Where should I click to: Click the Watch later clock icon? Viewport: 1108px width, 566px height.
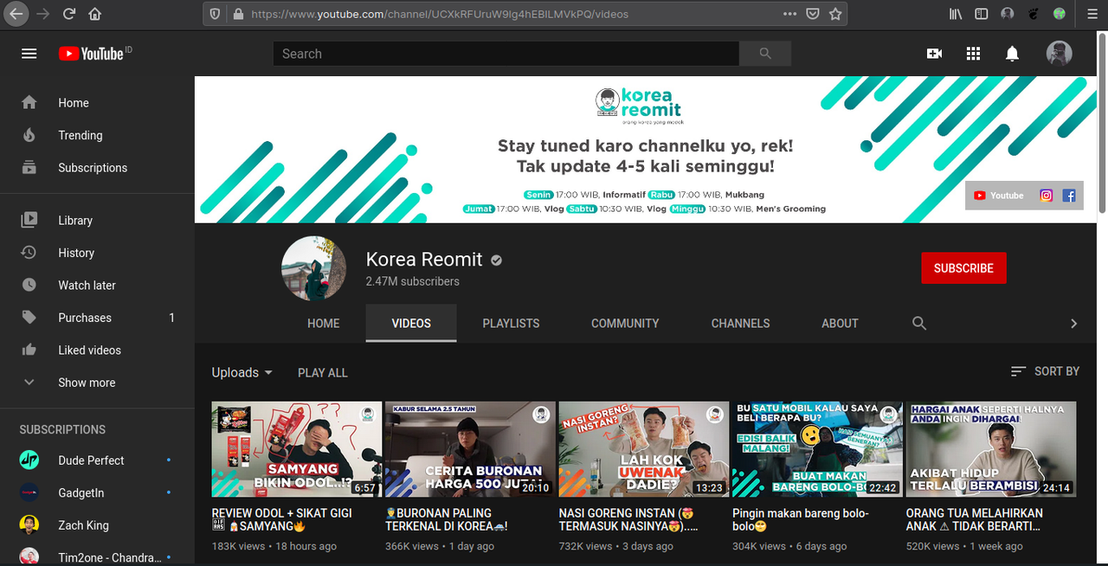pos(29,285)
